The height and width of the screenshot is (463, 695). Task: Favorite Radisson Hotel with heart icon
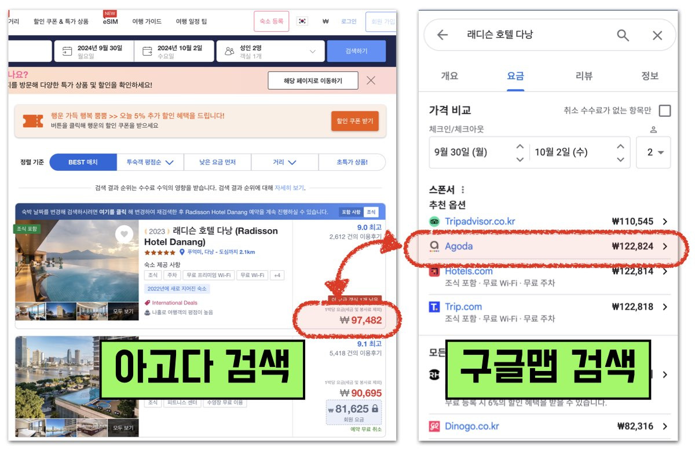click(x=123, y=234)
